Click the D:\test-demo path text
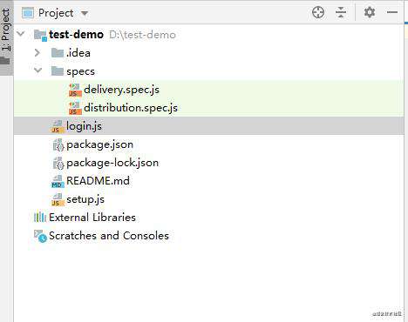 click(x=142, y=35)
